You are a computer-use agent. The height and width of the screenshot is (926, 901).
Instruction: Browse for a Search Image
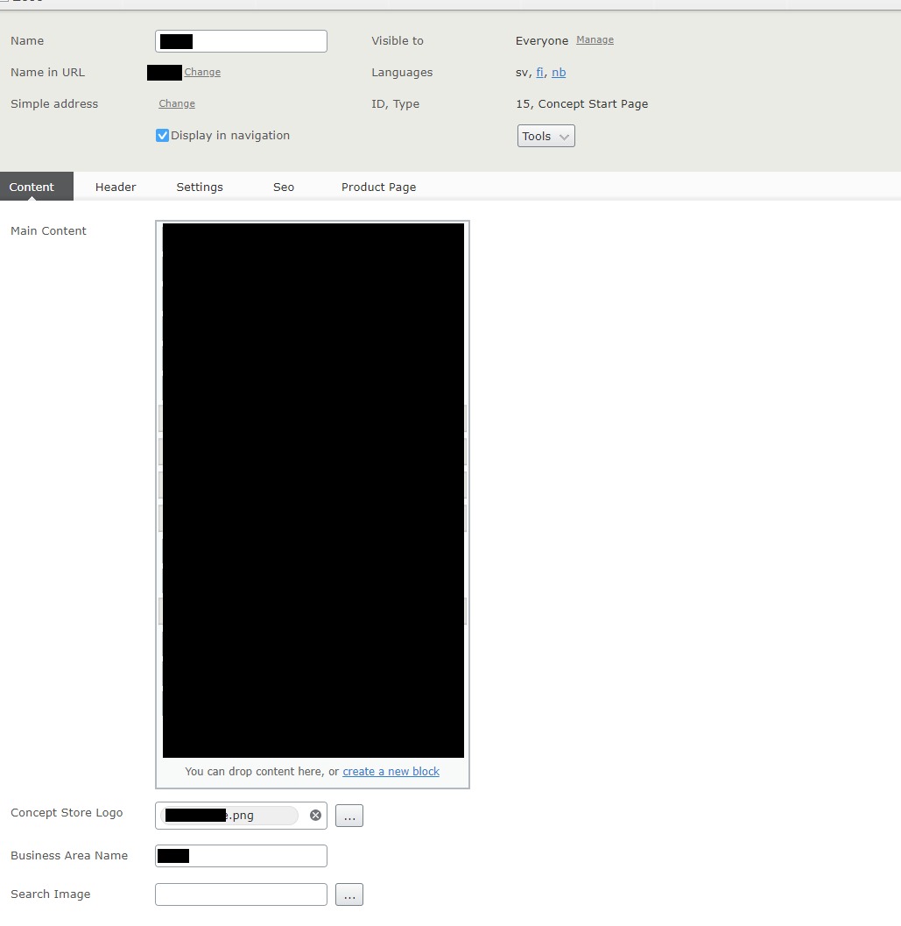coord(348,894)
